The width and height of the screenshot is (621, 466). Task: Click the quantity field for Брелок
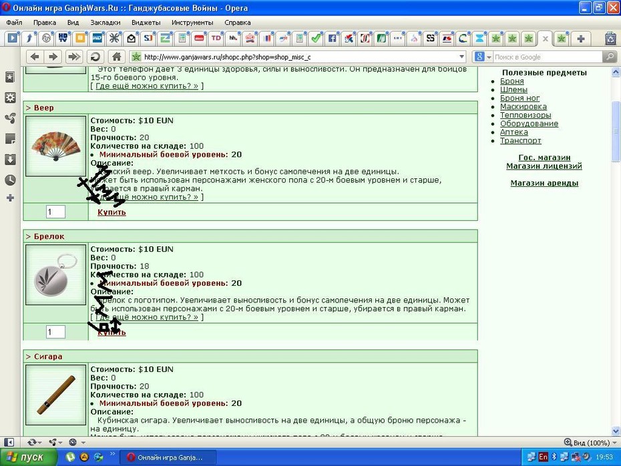(56, 332)
